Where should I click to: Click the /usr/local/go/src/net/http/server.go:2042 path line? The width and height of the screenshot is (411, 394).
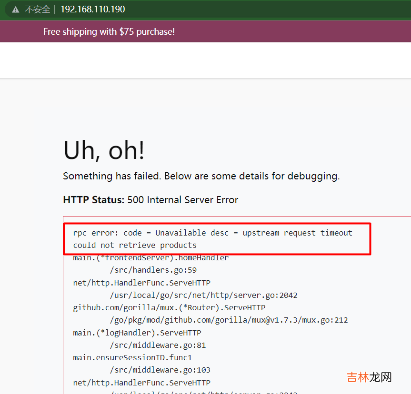(x=203, y=295)
